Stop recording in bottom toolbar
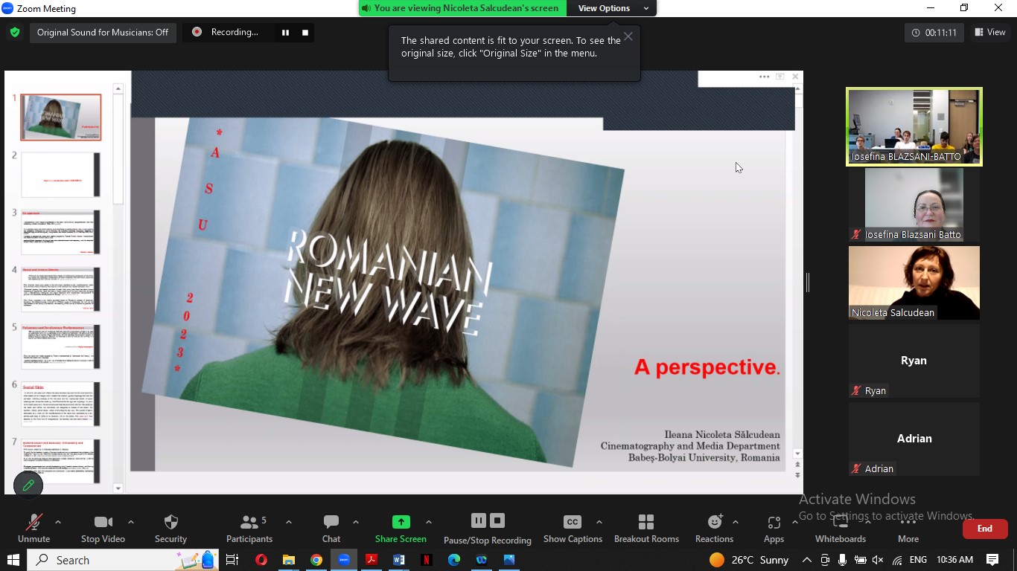 (498, 520)
